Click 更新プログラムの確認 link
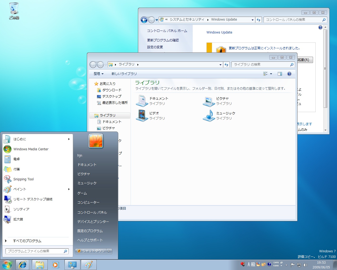This screenshot has height=270, width=337. tap(163, 40)
